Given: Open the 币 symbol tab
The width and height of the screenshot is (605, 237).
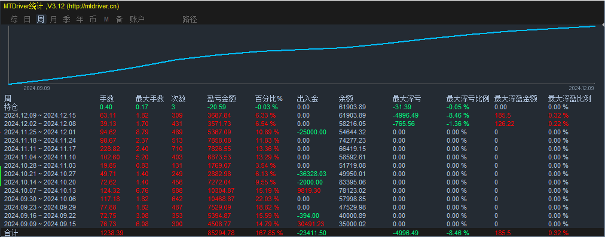Looking at the screenshot, I should (93, 19).
